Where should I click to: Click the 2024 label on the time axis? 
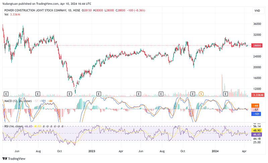(x=215, y=151)
